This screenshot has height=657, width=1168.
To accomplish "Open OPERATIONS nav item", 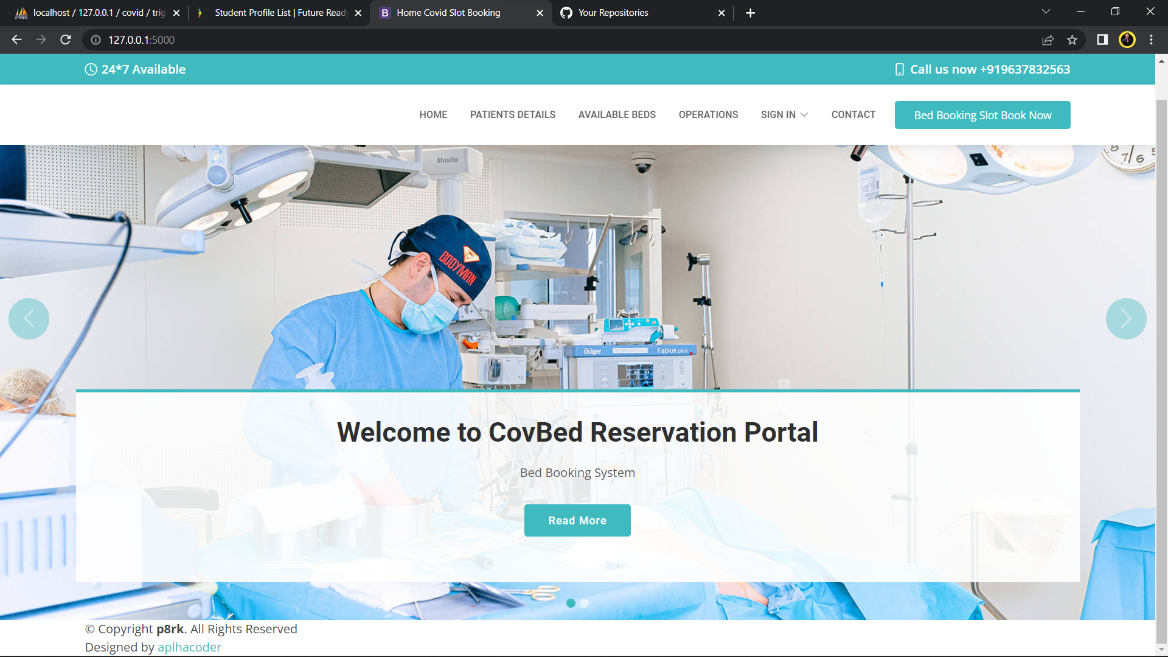I will (708, 114).
